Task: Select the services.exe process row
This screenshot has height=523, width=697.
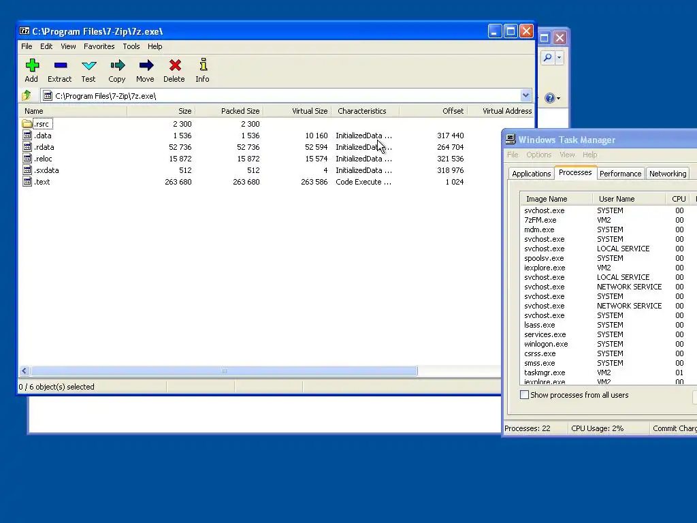Action: (608, 334)
